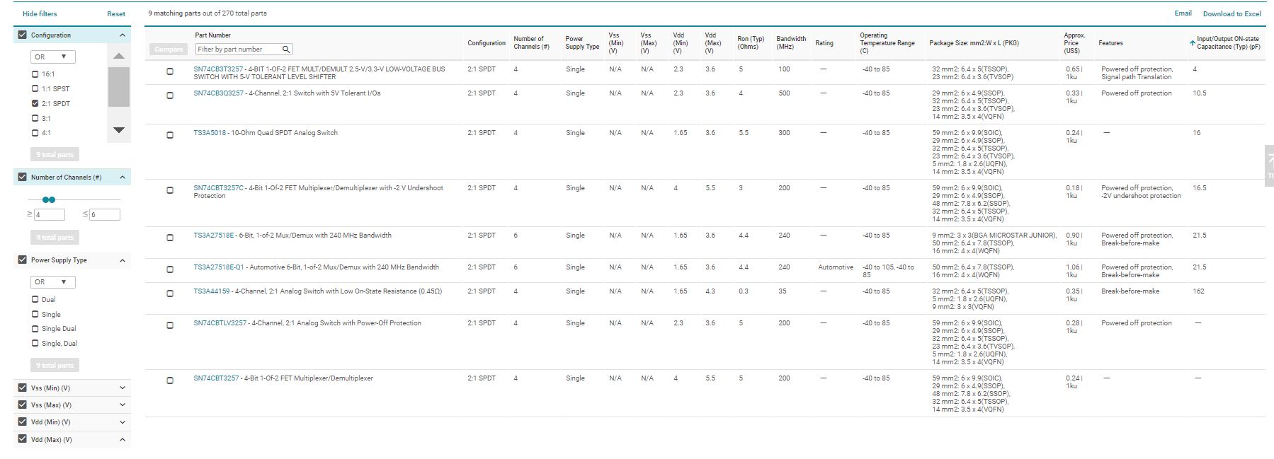Open the TS3A27518E part link
1274x459 pixels.
213,236
